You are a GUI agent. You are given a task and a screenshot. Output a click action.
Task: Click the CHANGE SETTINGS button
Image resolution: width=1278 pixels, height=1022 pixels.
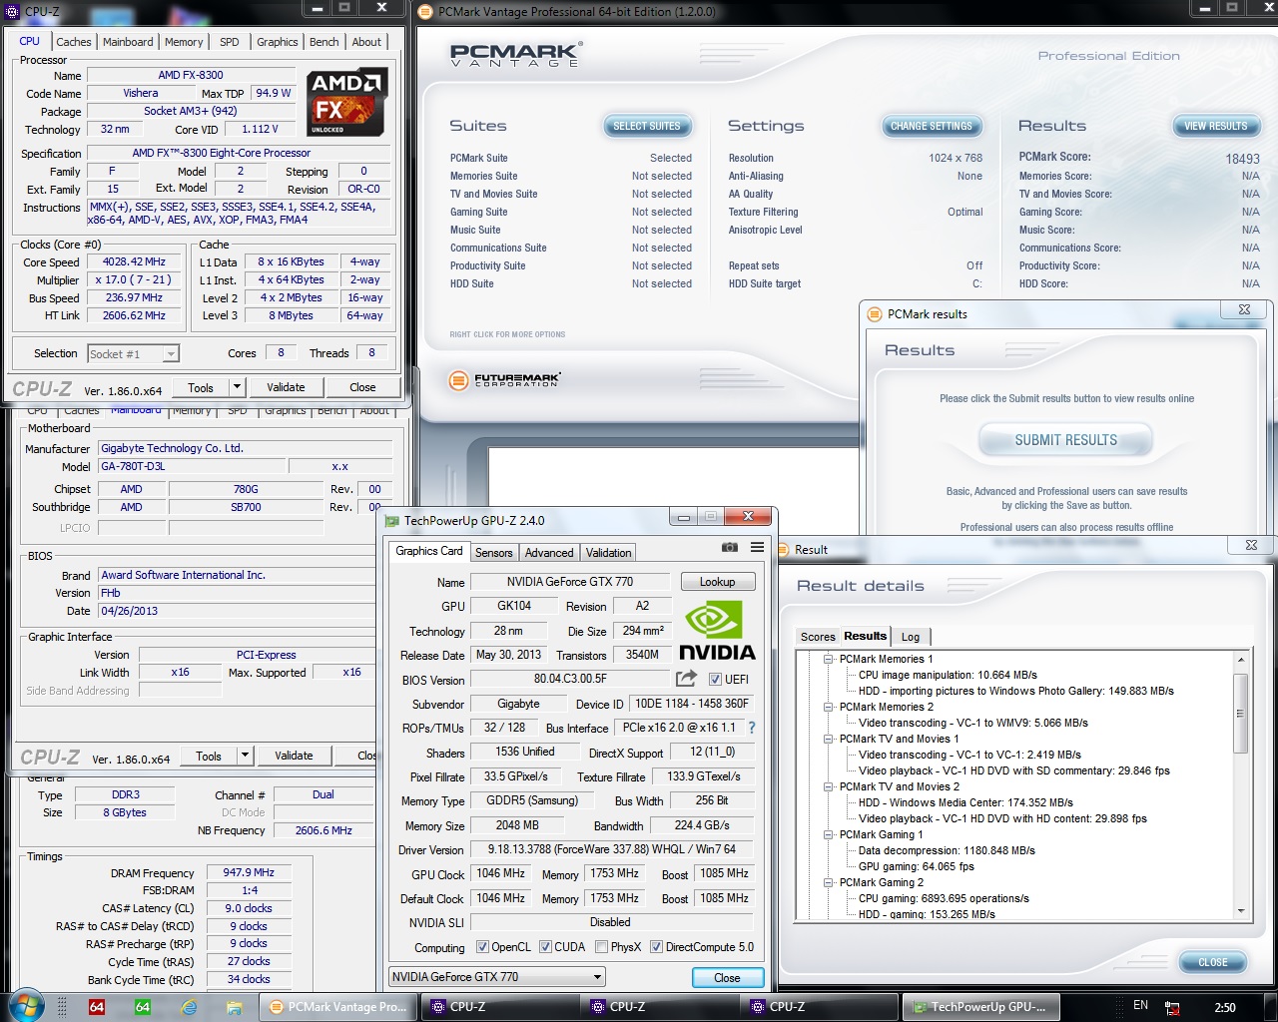(932, 126)
